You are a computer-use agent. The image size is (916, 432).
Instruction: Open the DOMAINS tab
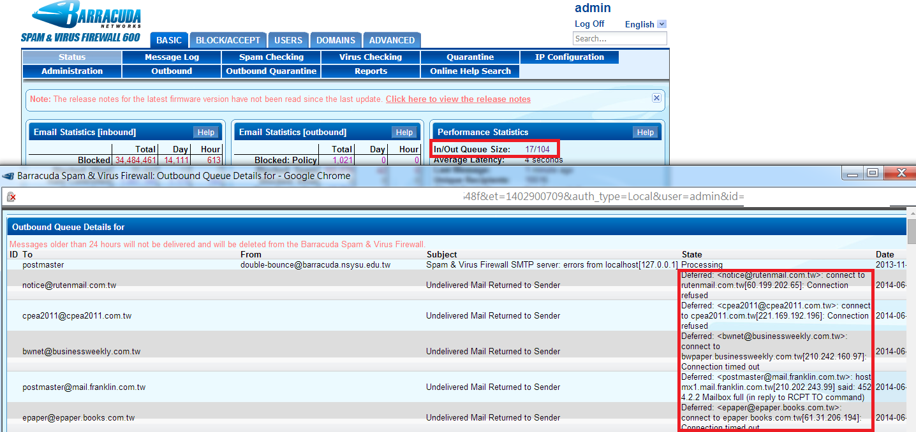click(x=336, y=40)
